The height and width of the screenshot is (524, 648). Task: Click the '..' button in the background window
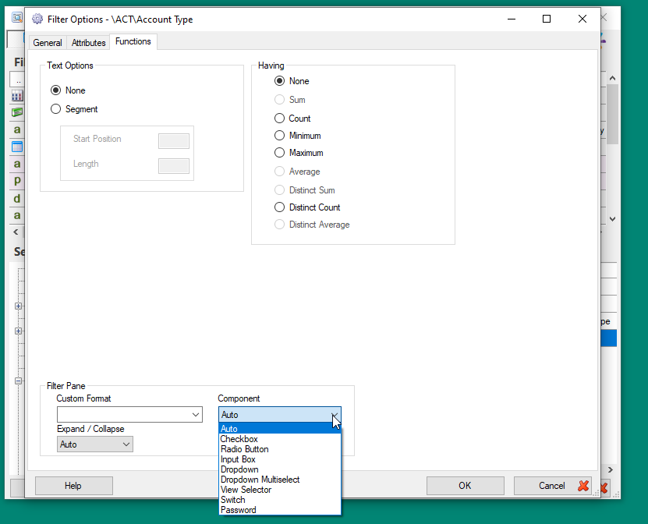(17, 80)
